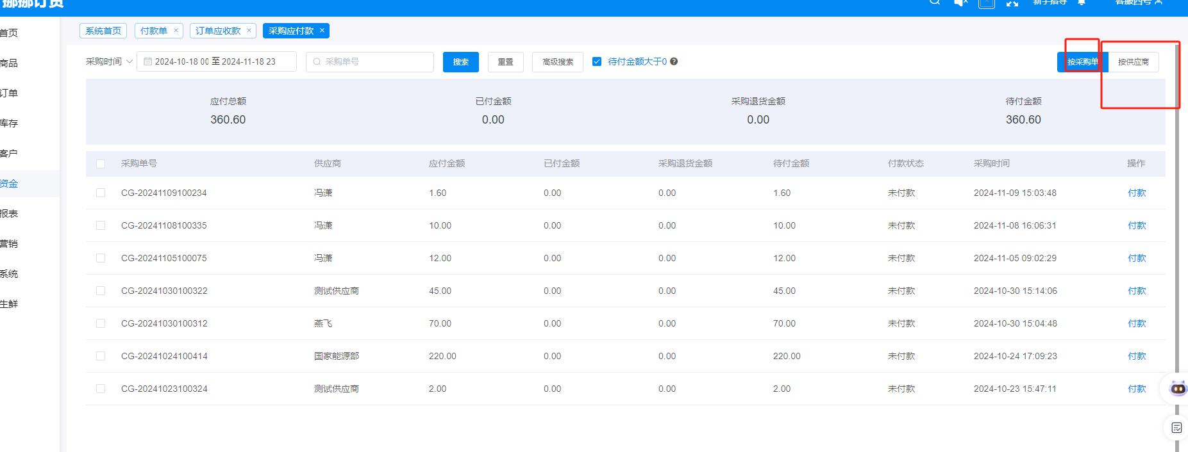Select the row checkbox for CG-20241109100234

point(101,193)
